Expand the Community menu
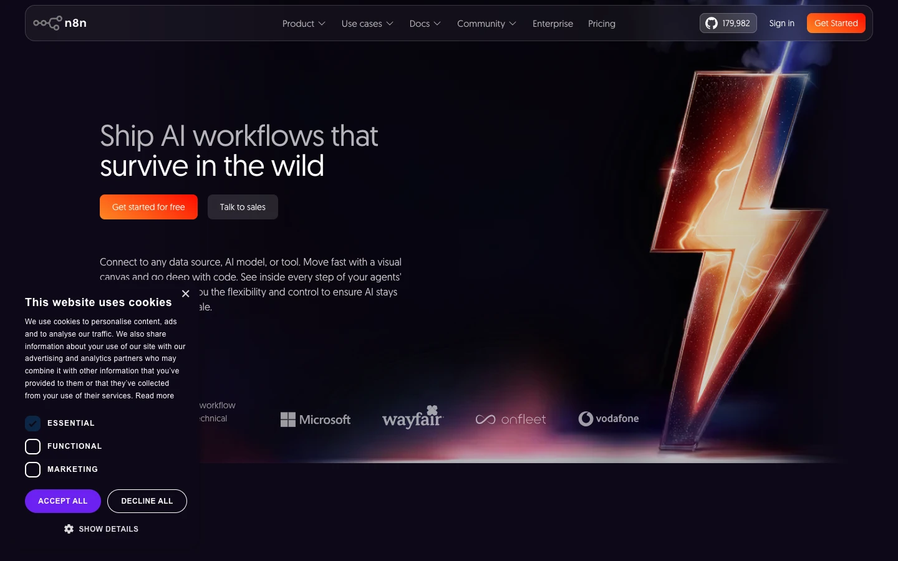The image size is (898, 561). point(486,23)
